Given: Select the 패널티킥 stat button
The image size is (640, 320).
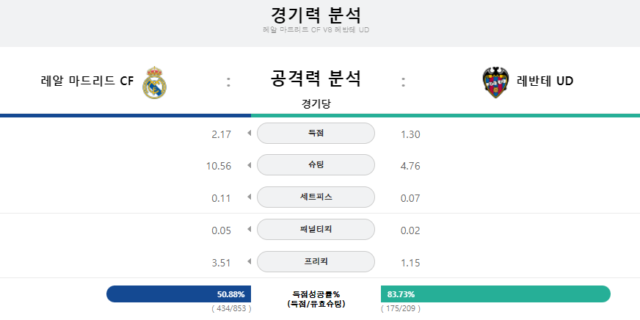Looking at the screenshot, I should [316, 230].
